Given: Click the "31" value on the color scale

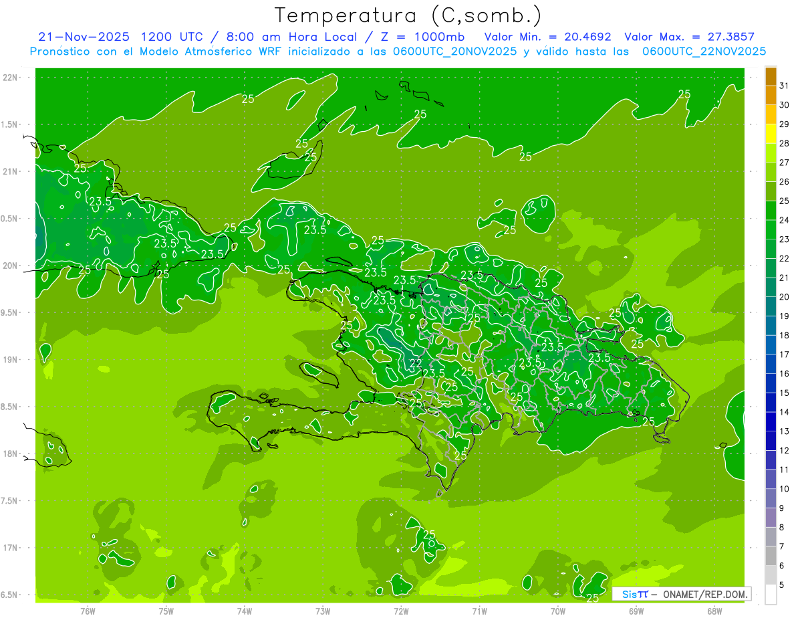Looking at the screenshot, I should pyautogui.click(x=784, y=86).
